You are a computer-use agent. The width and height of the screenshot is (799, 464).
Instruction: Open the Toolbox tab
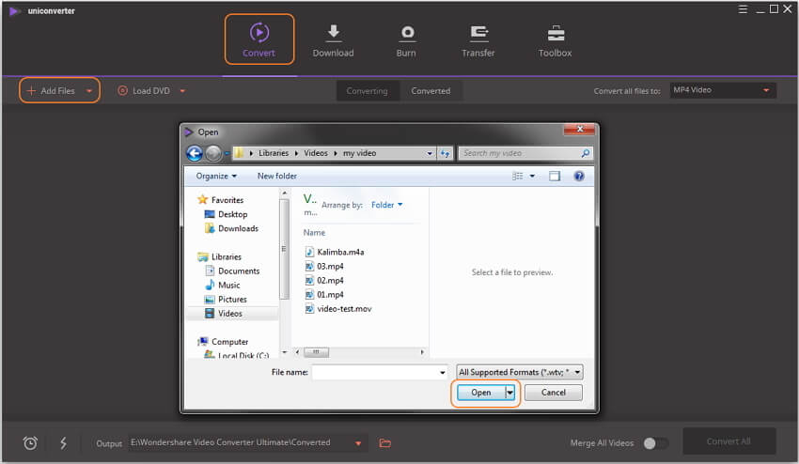pos(555,40)
